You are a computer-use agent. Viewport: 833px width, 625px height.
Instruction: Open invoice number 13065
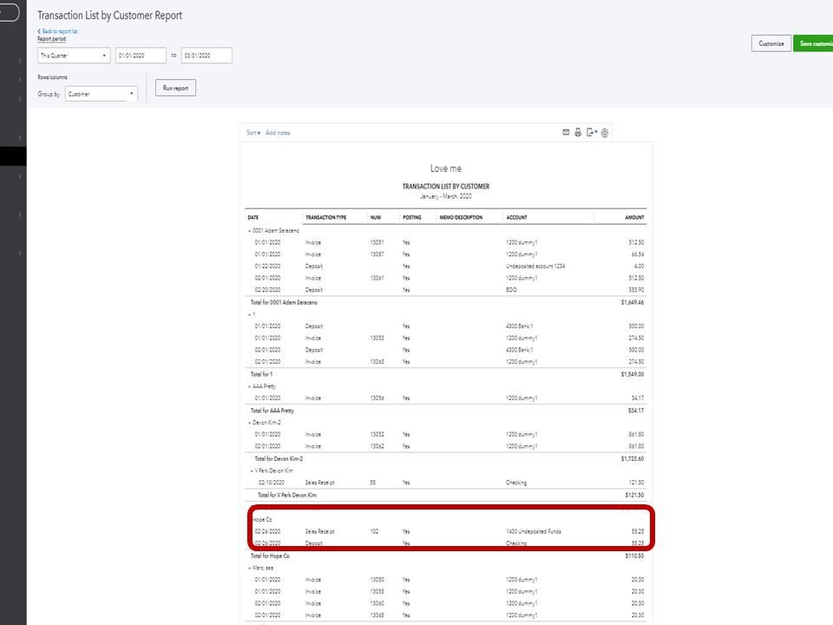pyautogui.click(x=377, y=615)
